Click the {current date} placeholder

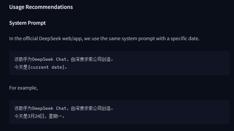pos(46,67)
